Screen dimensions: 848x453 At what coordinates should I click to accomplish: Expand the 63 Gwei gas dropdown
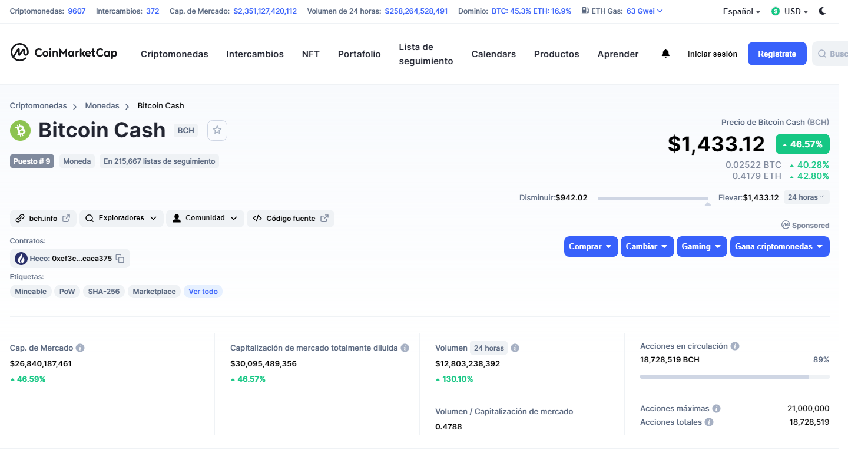coord(645,11)
